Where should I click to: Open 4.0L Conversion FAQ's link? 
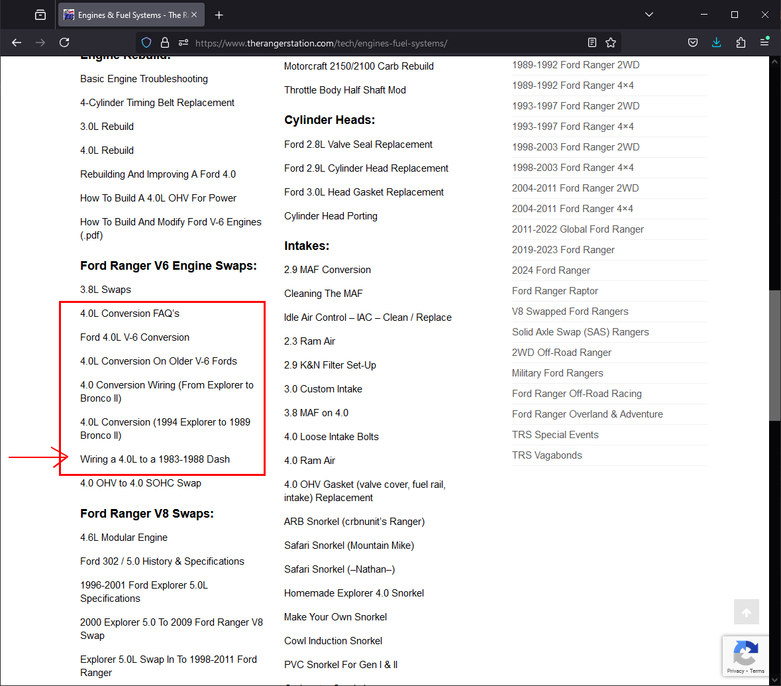[130, 314]
